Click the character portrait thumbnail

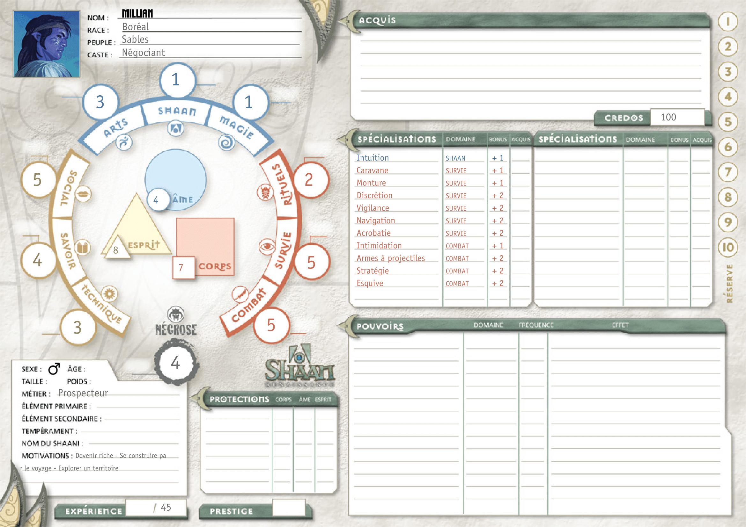click(47, 44)
